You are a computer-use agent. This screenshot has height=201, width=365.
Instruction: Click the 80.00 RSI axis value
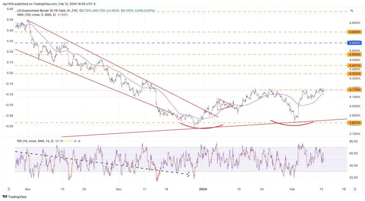coord(354,141)
